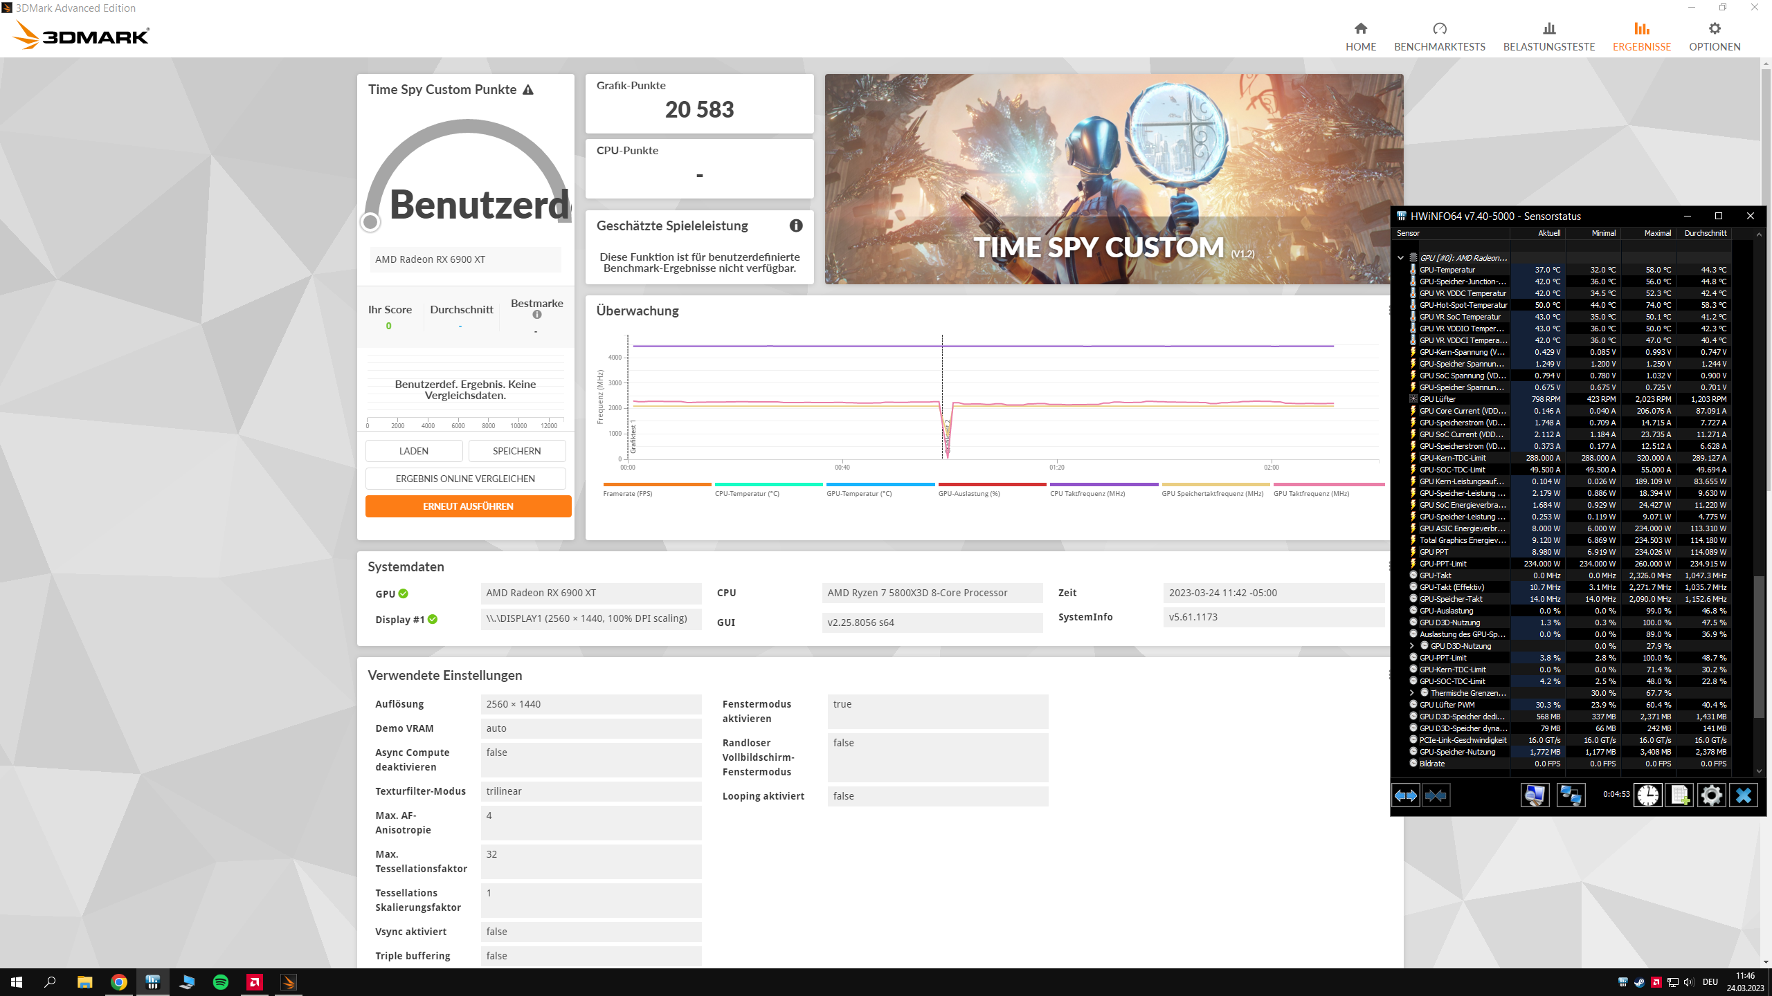Click the HWiNFO logging sheet icon
The width and height of the screenshot is (1772, 996).
pos(1679,795)
